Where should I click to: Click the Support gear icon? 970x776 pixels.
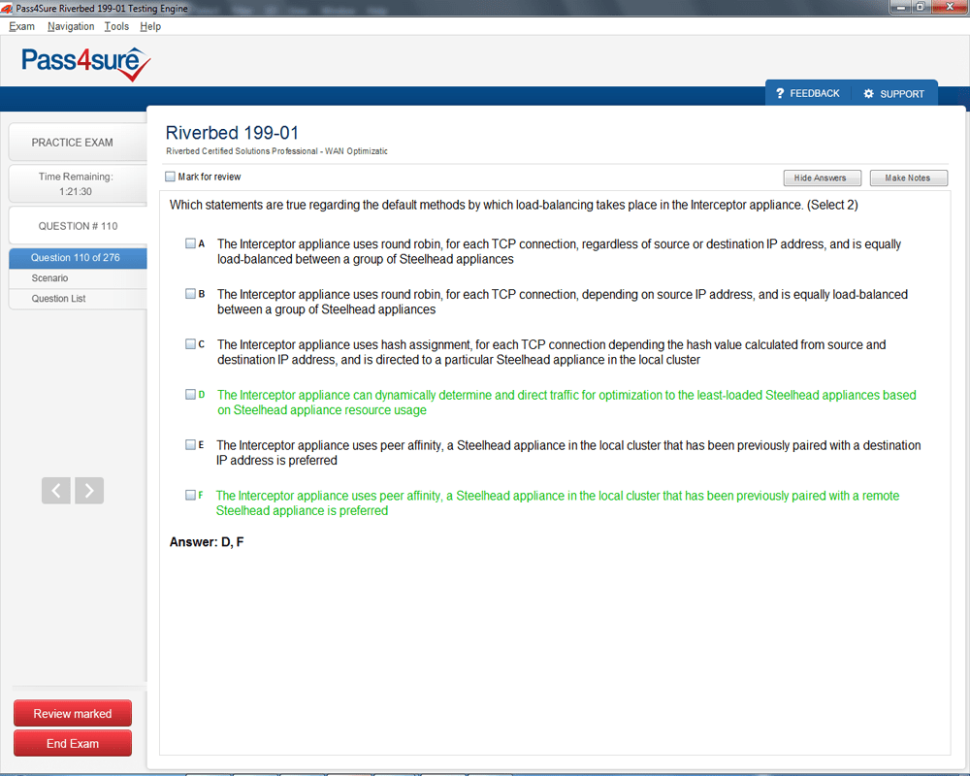[x=868, y=93]
